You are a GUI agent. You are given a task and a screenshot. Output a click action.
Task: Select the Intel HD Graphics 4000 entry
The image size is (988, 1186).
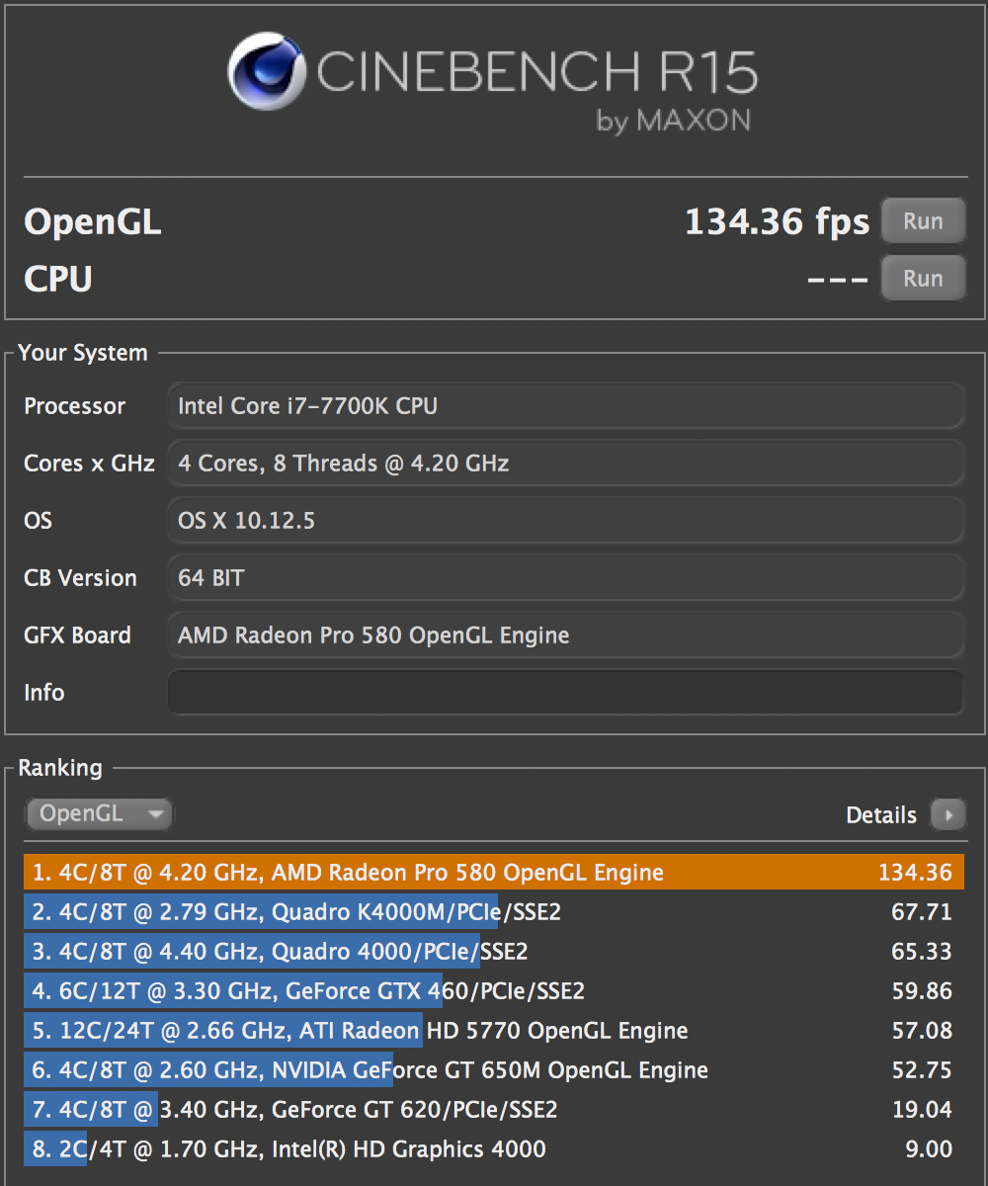point(492,1149)
